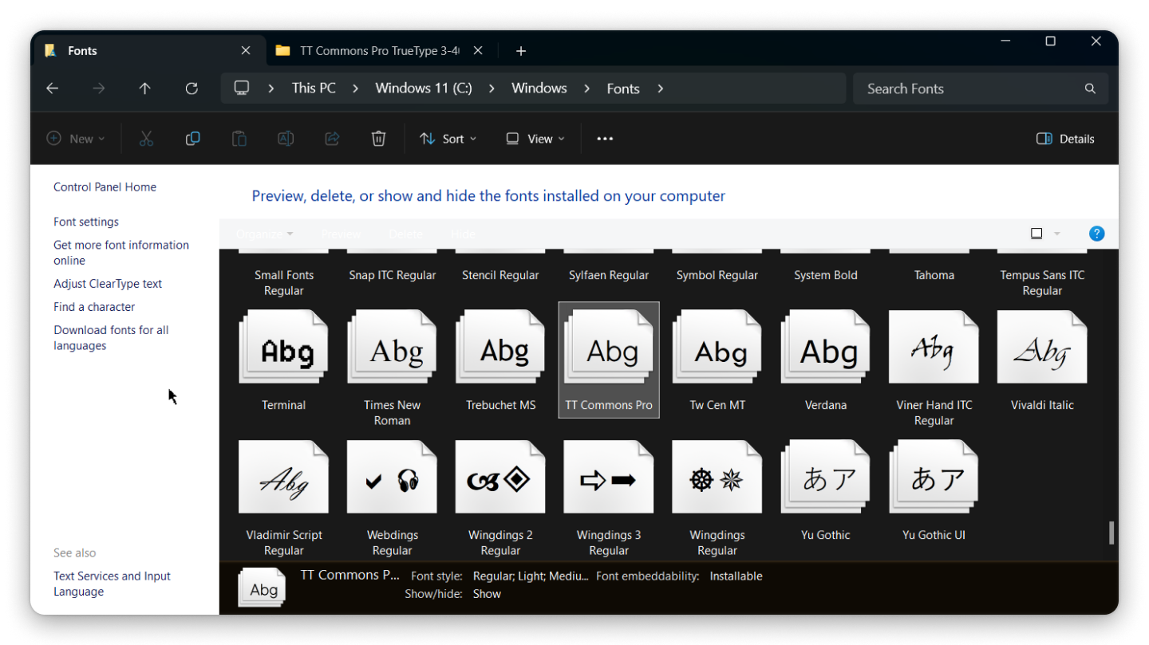Image resolution: width=1149 pixels, height=645 pixels.
Task: Click the Copy icon in toolbar
Action: click(192, 139)
